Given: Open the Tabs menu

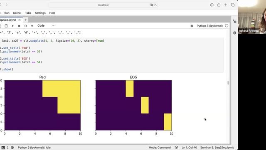Looking at the screenshot, I should 28,13.
